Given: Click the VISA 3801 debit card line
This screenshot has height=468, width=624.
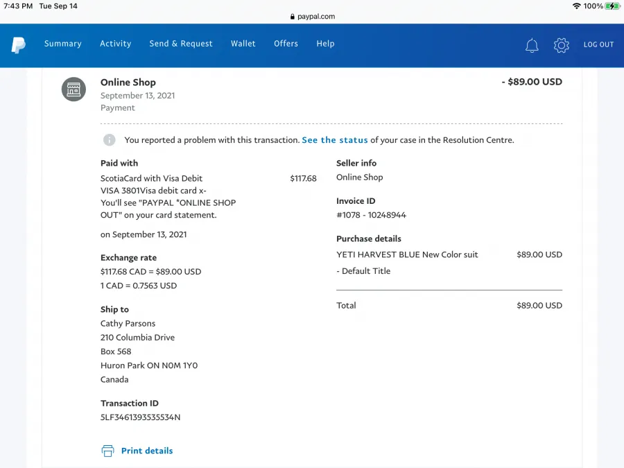Looking at the screenshot, I should [x=153, y=191].
